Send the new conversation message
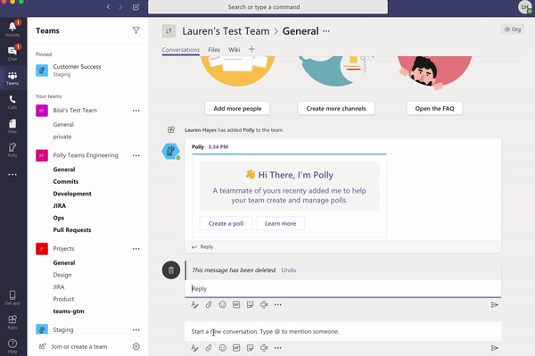This screenshot has width=535, height=356. pos(494,348)
